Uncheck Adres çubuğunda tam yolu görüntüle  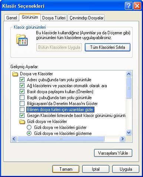[x=22, y=80]
